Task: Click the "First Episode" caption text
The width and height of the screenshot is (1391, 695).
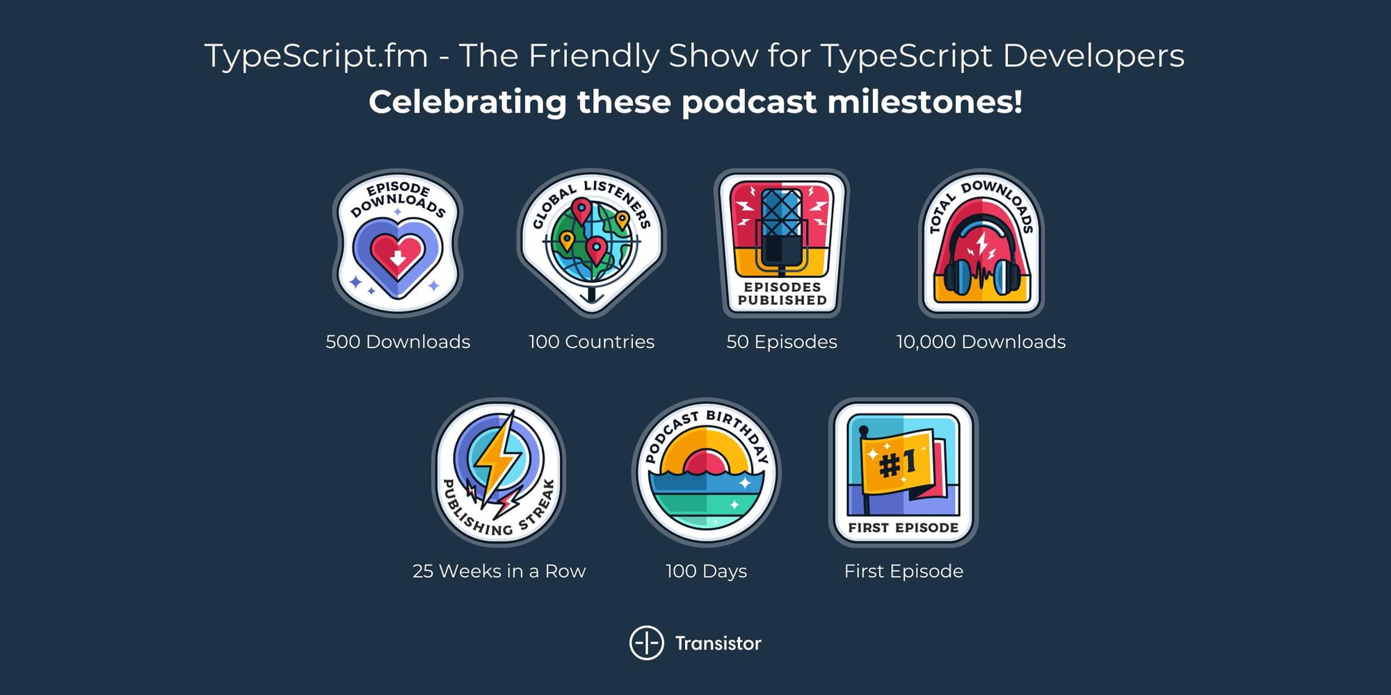Action: tap(903, 571)
